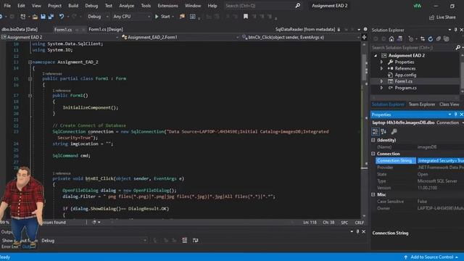
Task: Focus Search Solution Explorer field
Action: coord(413,47)
